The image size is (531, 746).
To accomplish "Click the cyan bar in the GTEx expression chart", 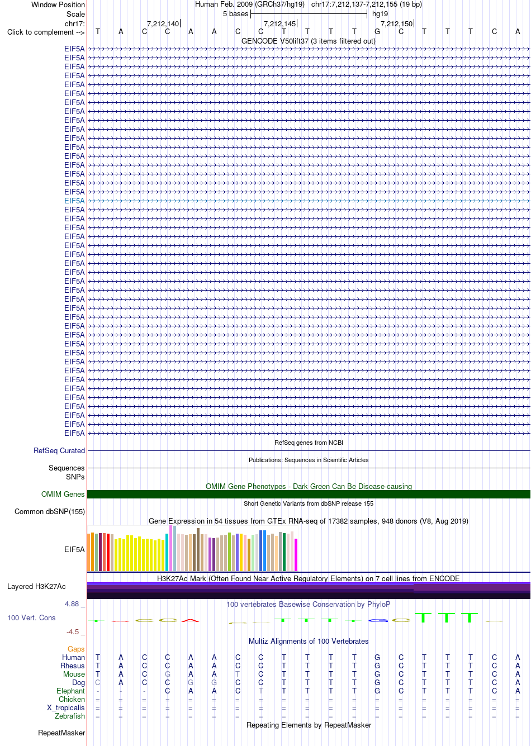I will [x=167, y=552].
